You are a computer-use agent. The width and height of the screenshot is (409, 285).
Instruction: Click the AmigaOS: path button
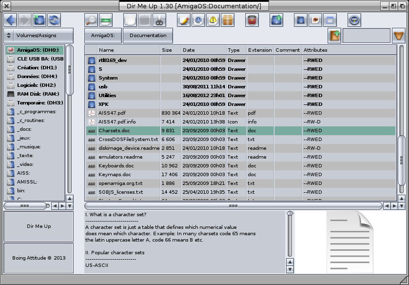click(102, 36)
